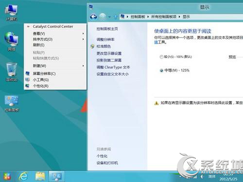Click 所有控制面板项 breadcrumb in address bar
Image resolution: width=243 pixels, height=182 pixels.
coord(164,17)
